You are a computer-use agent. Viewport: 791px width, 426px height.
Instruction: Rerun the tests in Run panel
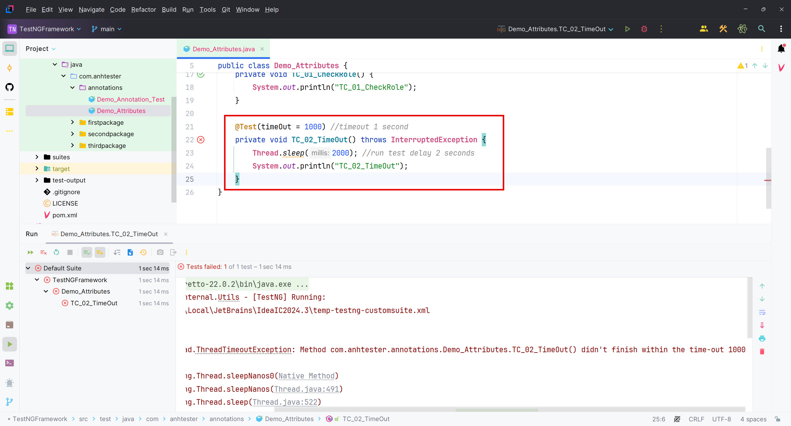(30, 253)
